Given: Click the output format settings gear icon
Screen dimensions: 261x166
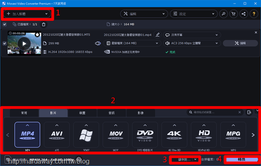Looking at the screenshot, I should point(79,159).
